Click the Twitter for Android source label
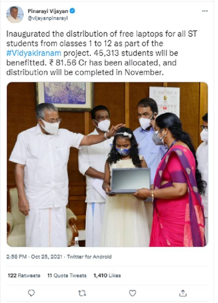The image size is (218, 303). pyautogui.click(x=89, y=257)
